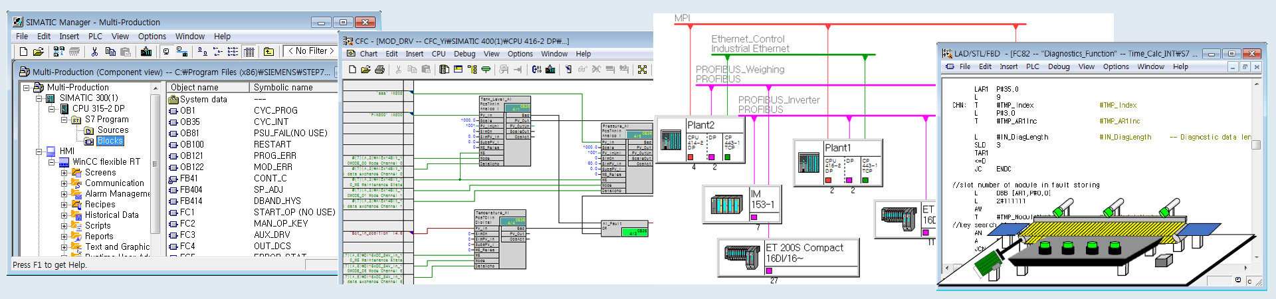Click the Open icon in CFC toolbar
The width and height of the screenshot is (1276, 299).
[366, 69]
